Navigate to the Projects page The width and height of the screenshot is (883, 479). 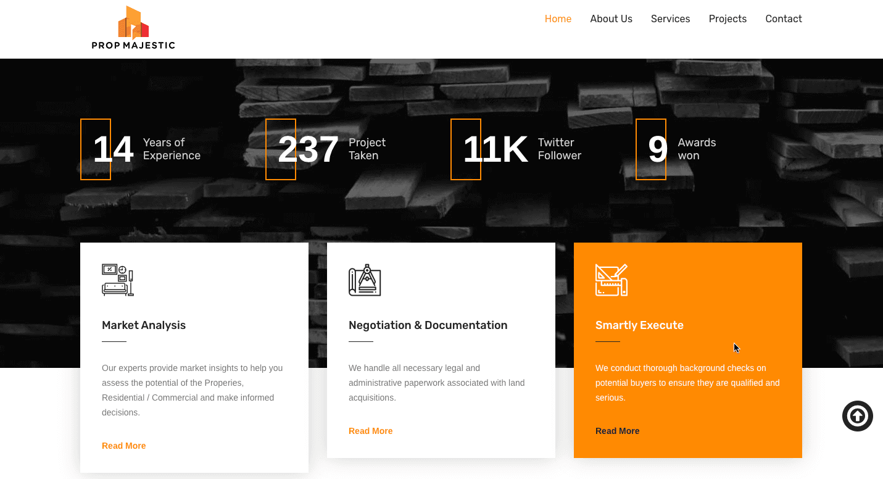[x=728, y=19]
